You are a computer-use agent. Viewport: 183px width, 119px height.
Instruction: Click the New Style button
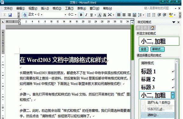[158, 49]
